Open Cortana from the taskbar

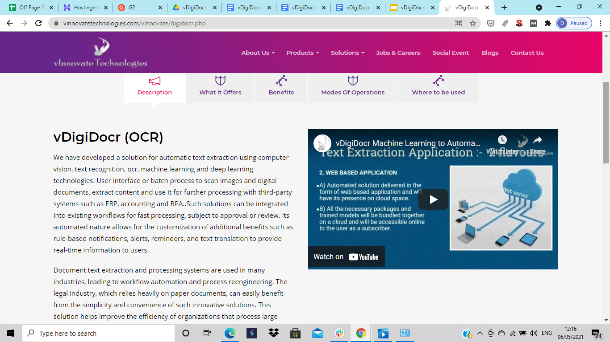(186, 333)
